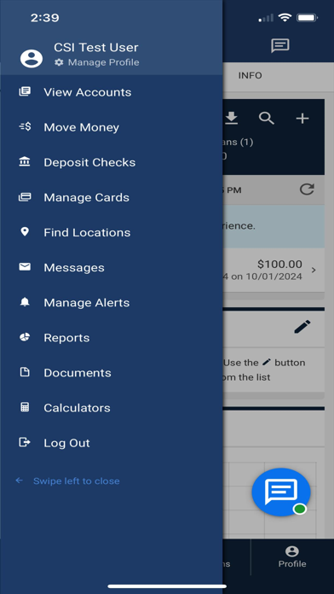
Task: Tap the pencil edit icon
Action: (302, 327)
